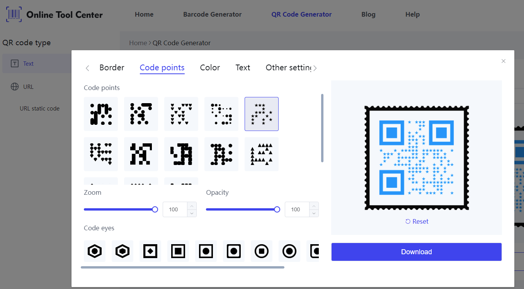Choose square with diamond center code eye
The image size is (524, 289).
[x=150, y=251]
